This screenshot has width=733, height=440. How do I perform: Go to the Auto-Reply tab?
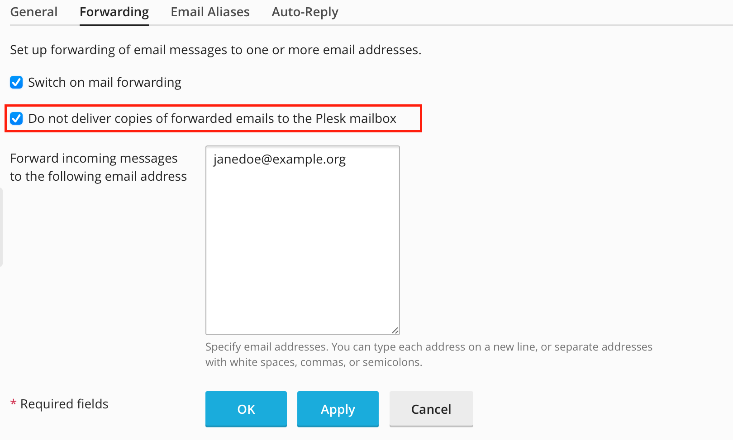point(305,12)
